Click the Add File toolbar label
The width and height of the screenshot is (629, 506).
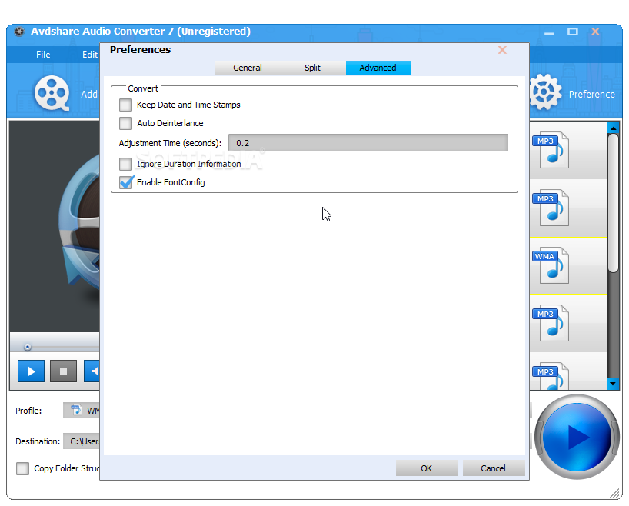click(89, 95)
